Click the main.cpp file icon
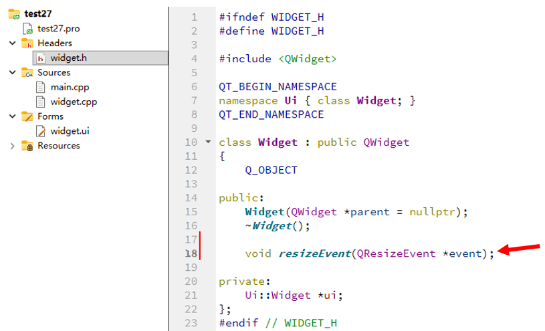The width and height of the screenshot is (545, 331). (x=41, y=87)
